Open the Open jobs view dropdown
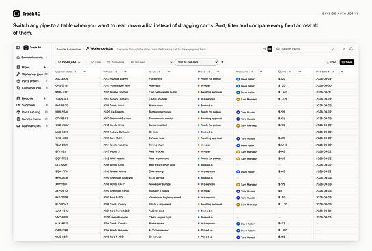The height and width of the screenshot is (251, 372). (69, 62)
